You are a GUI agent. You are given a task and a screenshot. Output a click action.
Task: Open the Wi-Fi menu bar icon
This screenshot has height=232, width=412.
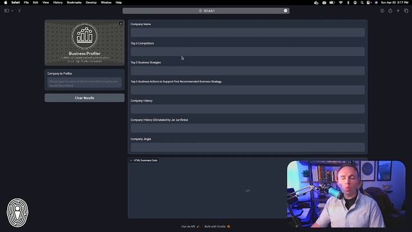[x=341, y=3]
